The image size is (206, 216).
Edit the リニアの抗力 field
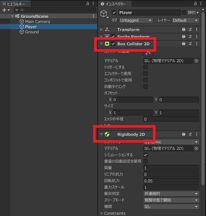[x=171, y=174]
